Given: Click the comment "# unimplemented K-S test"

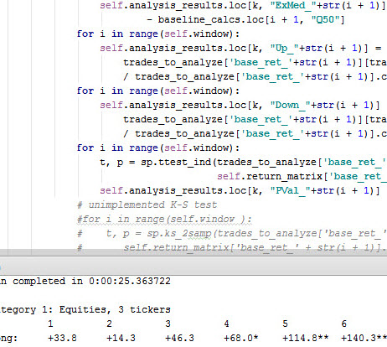Looking at the screenshot, I should pos(147,205).
